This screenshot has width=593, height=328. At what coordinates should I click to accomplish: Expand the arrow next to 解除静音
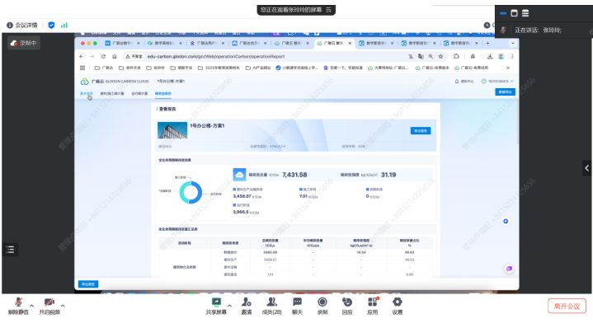(32, 305)
